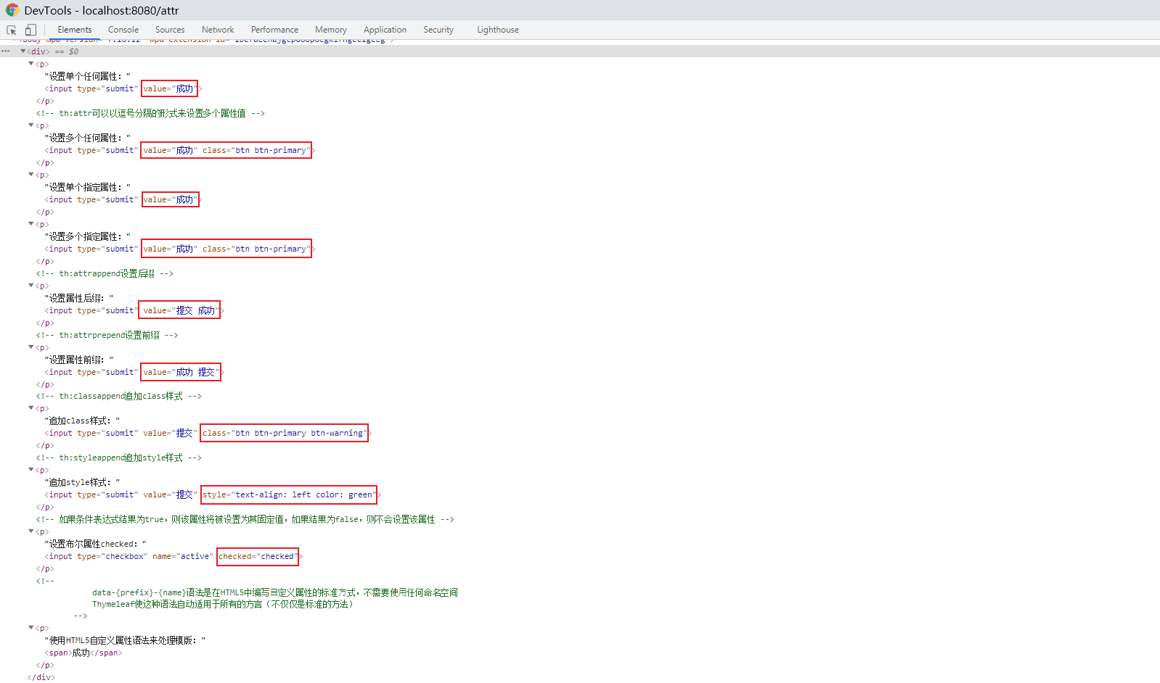Click checked="checked" attribute on checkbox input
The width and height of the screenshot is (1160, 683).
pyautogui.click(x=258, y=556)
